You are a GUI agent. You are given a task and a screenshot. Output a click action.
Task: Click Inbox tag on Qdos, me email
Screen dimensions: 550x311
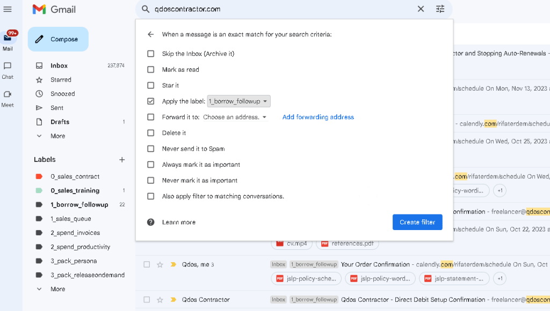[279, 264]
